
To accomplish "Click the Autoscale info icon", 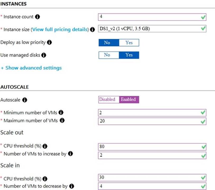I will 25,100.
